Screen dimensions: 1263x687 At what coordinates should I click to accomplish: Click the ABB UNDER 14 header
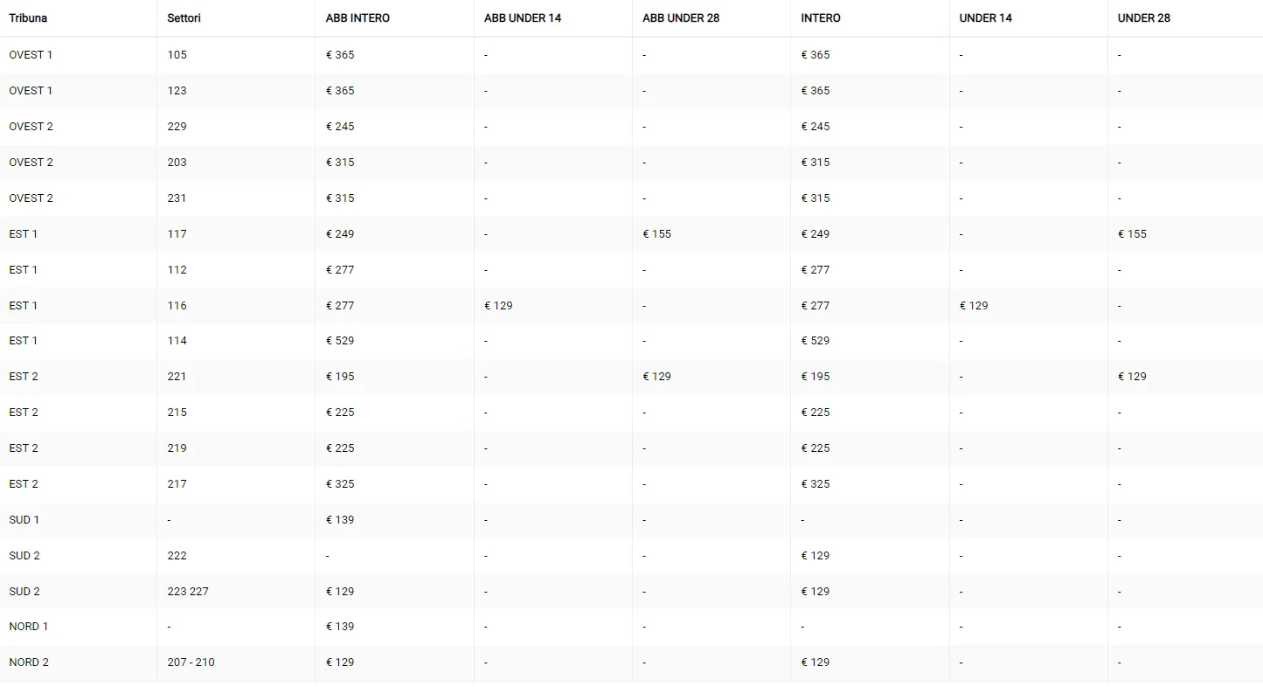click(x=523, y=17)
